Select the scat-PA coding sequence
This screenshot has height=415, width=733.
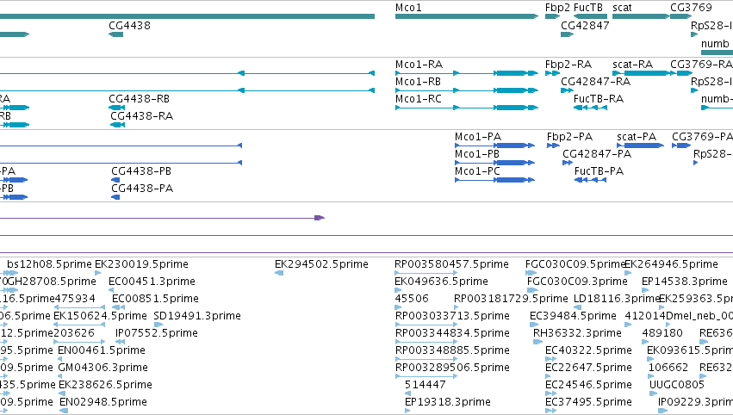(641, 146)
